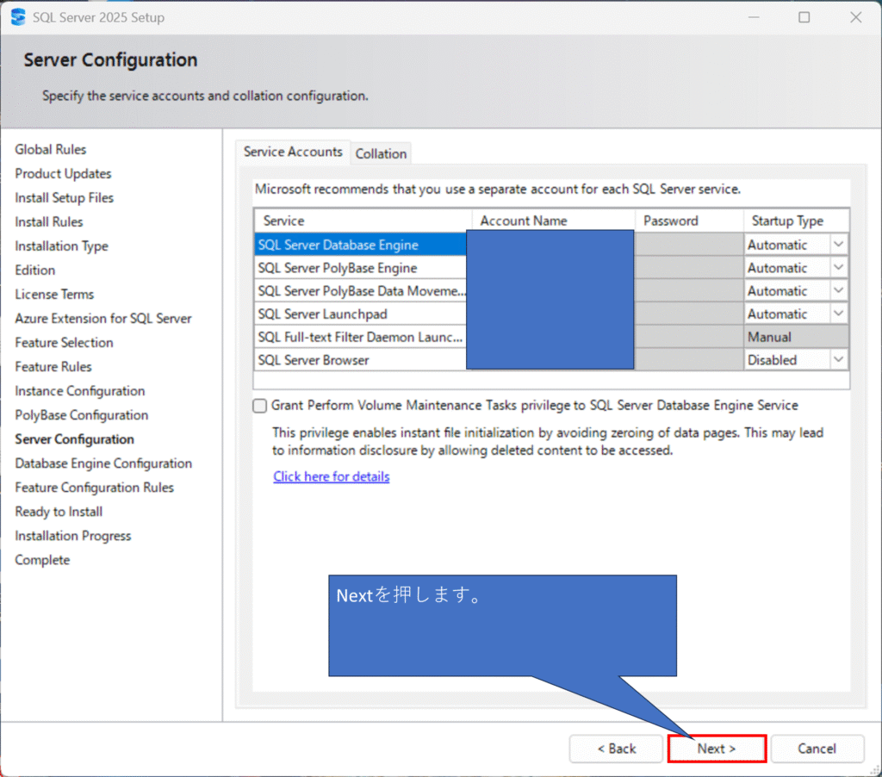Viewport: 882px width, 777px height.
Task: Switch to the Collation tab
Action: [x=381, y=153]
